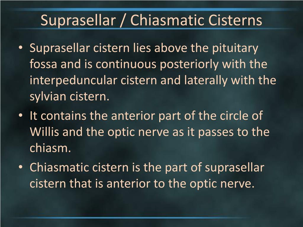Click the word "fossa" in first bullet

[x=43, y=64]
